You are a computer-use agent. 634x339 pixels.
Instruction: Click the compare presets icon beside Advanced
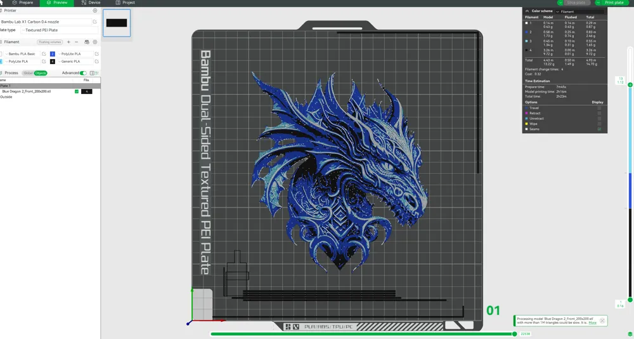pos(92,73)
